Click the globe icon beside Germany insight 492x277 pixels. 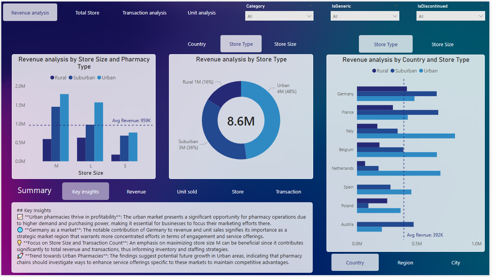click(x=20, y=230)
